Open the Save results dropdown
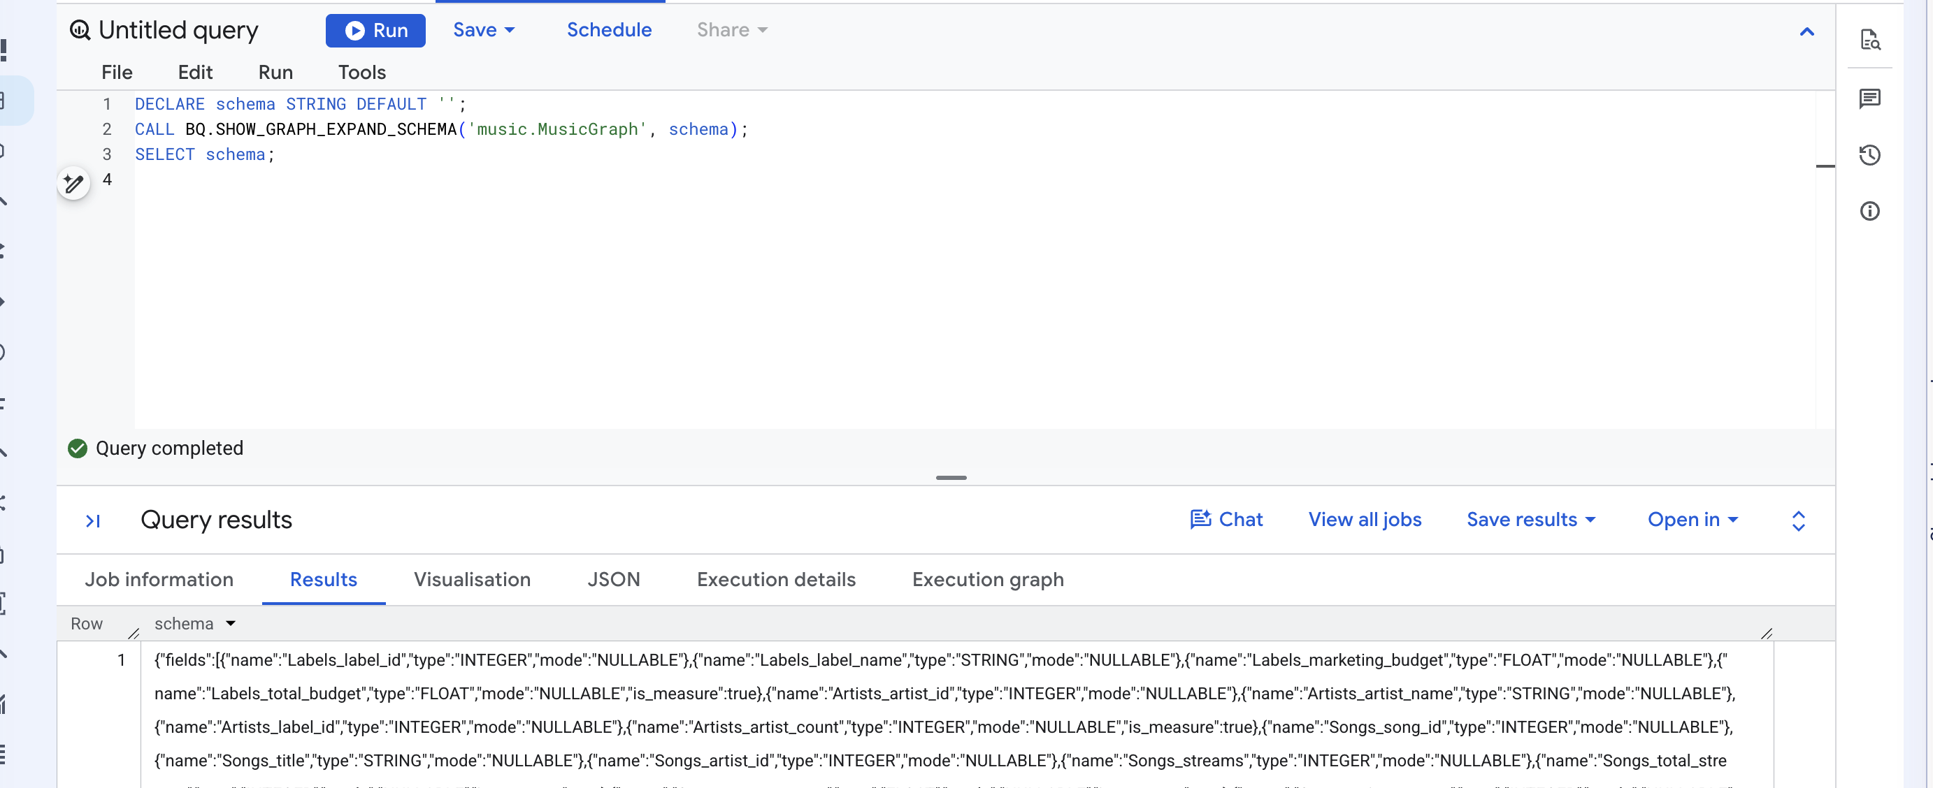 [1531, 520]
